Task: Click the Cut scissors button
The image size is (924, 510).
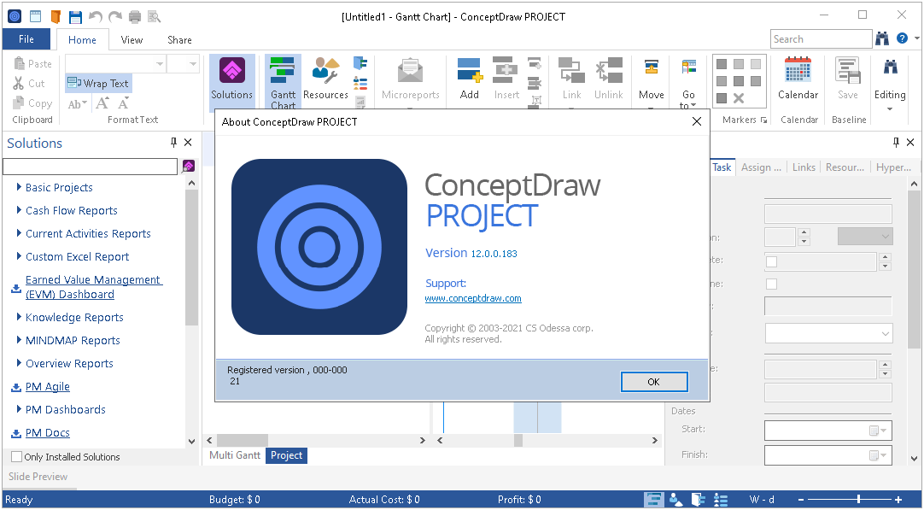Action: tap(29, 84)
